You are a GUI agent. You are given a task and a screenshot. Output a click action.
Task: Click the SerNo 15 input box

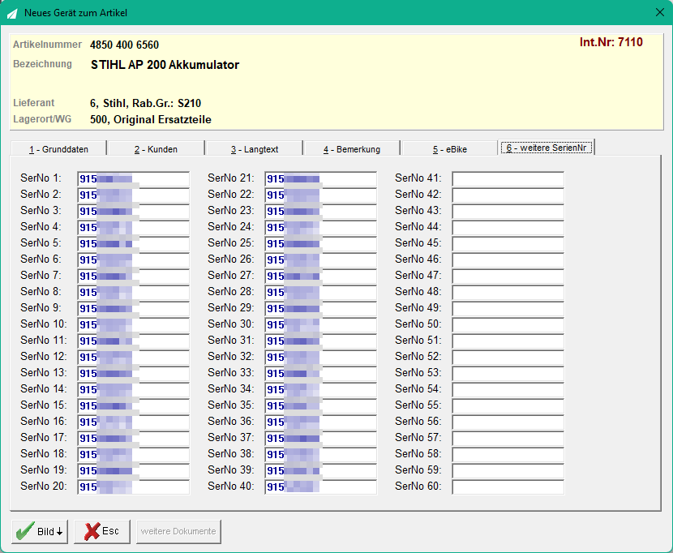tap(134, 405)
